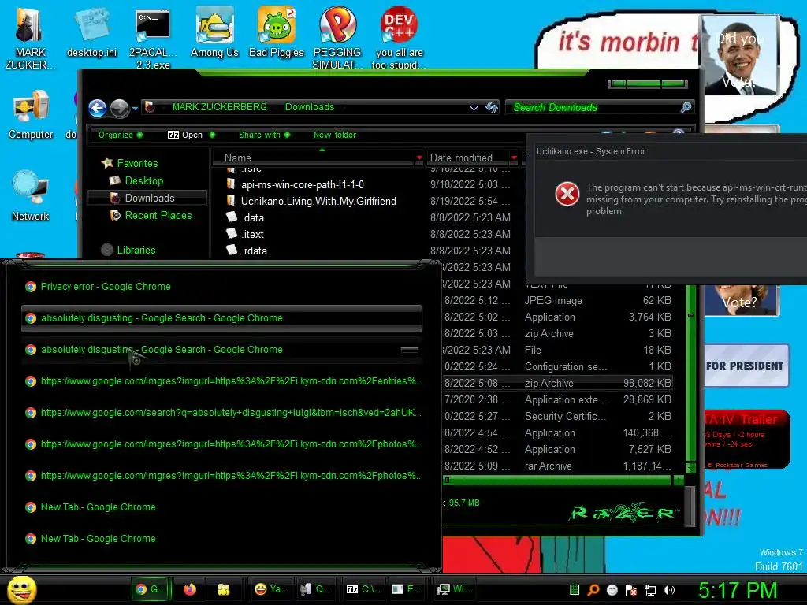Launch the Among Us desktop icon

(214, 32)
